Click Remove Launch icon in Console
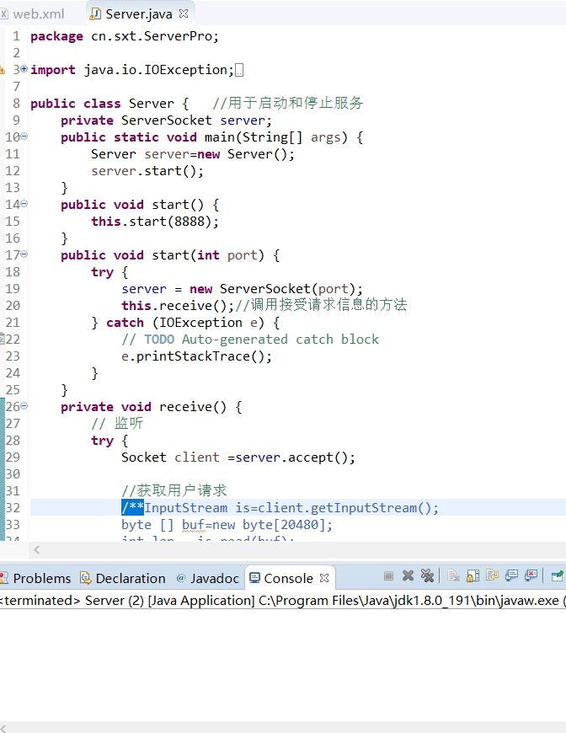The image size is (566, 733). [408, 576]
